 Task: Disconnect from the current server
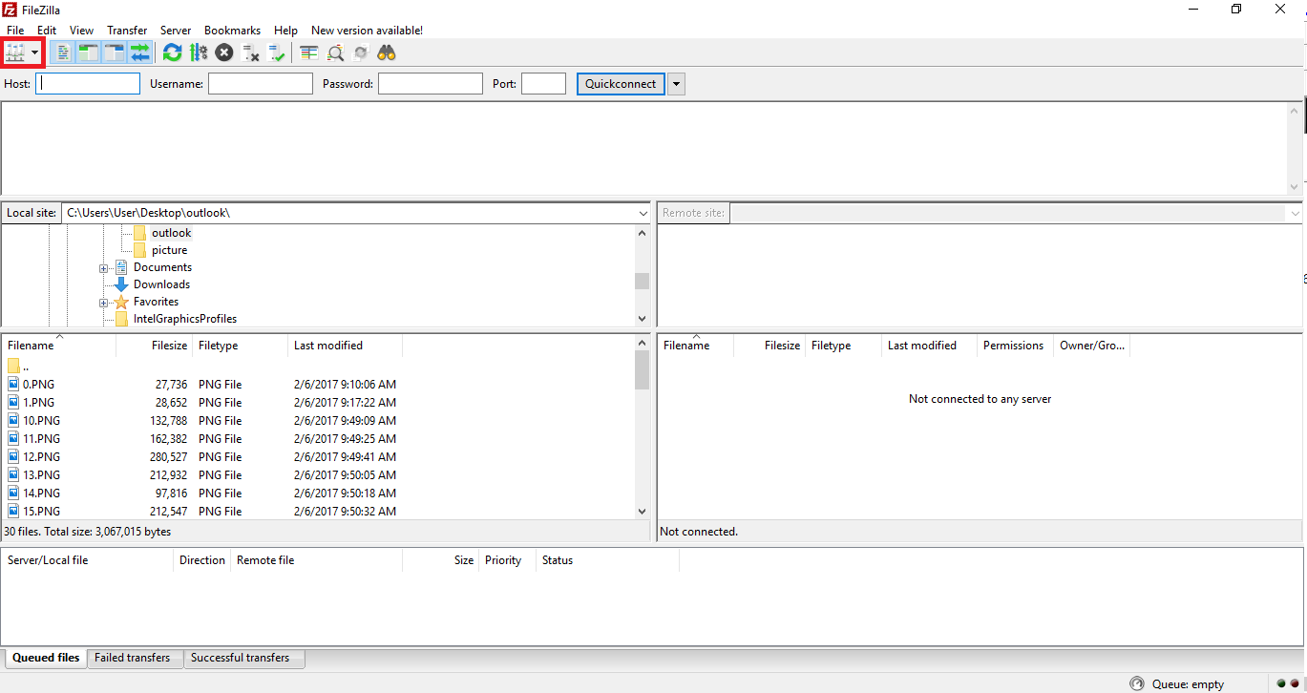[x=250, y=52]
